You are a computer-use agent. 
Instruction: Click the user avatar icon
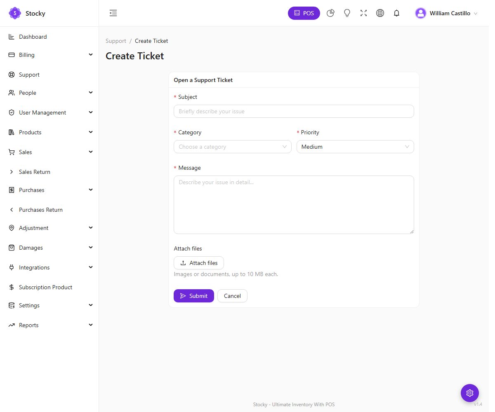coord(421,13)
